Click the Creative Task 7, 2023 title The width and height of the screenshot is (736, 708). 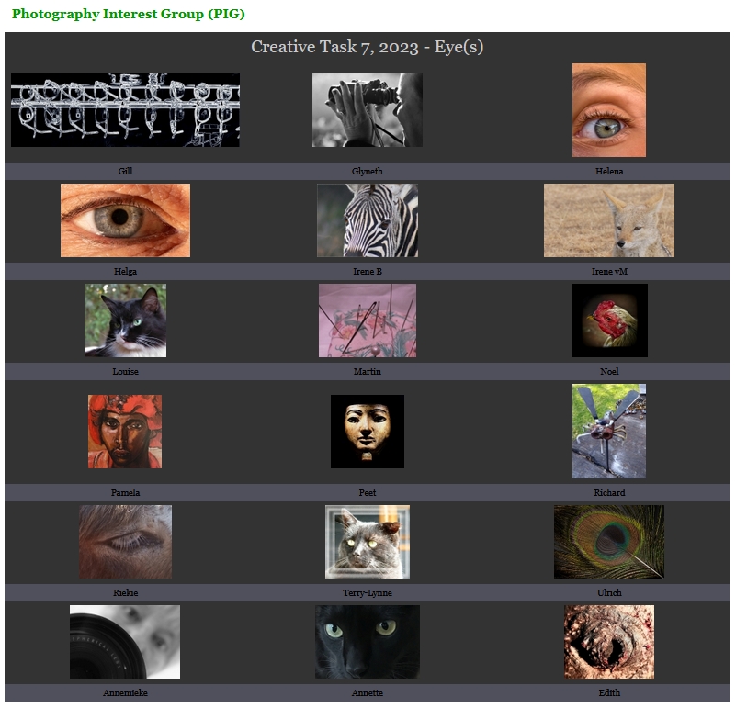(367, 47)
